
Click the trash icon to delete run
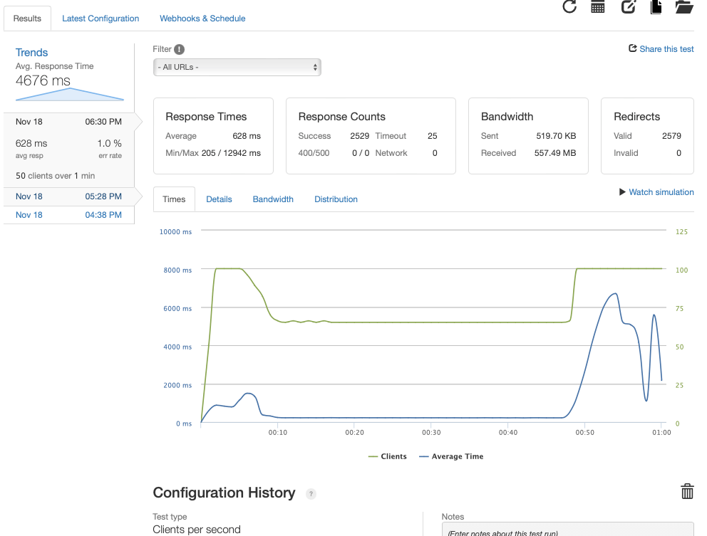click(x=687, y=491)
